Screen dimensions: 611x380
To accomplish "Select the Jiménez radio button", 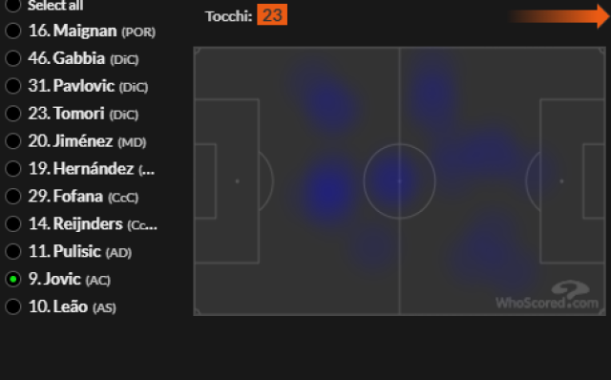I will [x=13, y=141].
